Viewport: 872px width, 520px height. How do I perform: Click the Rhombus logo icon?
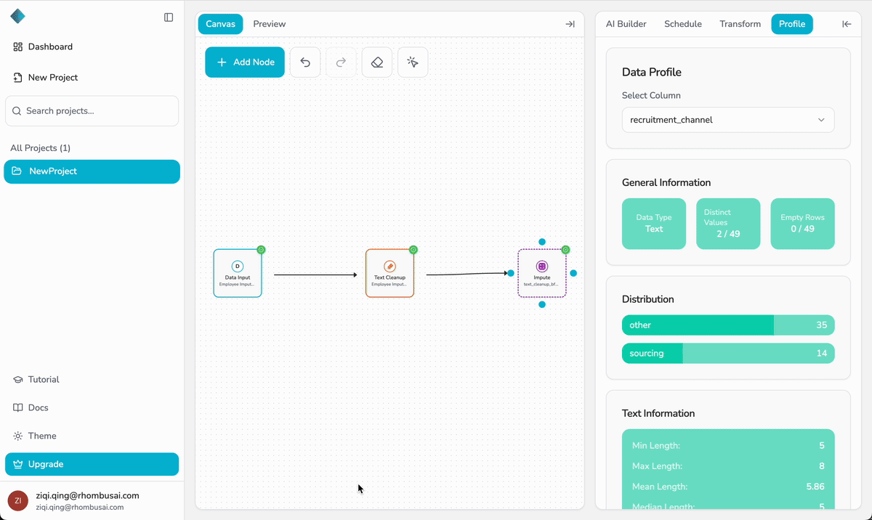coord(18,17)
